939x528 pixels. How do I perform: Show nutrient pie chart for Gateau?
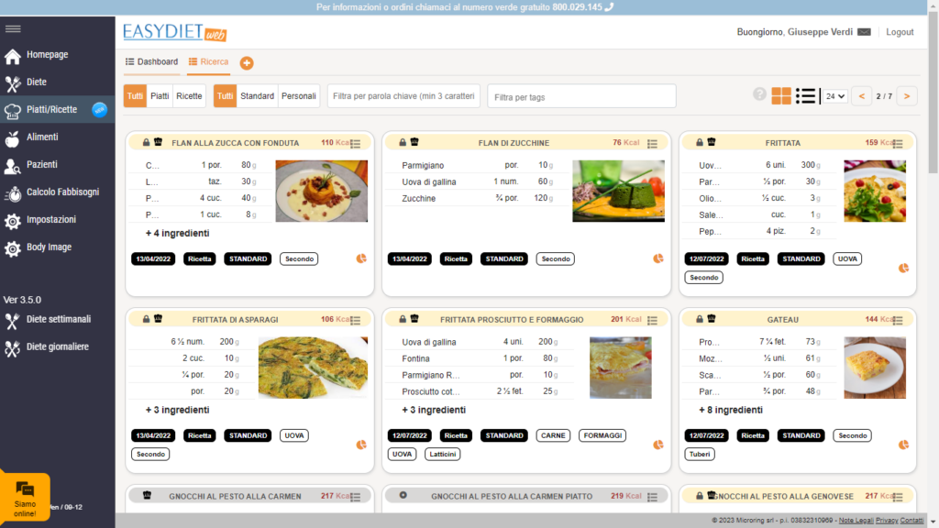pos(903,445)
